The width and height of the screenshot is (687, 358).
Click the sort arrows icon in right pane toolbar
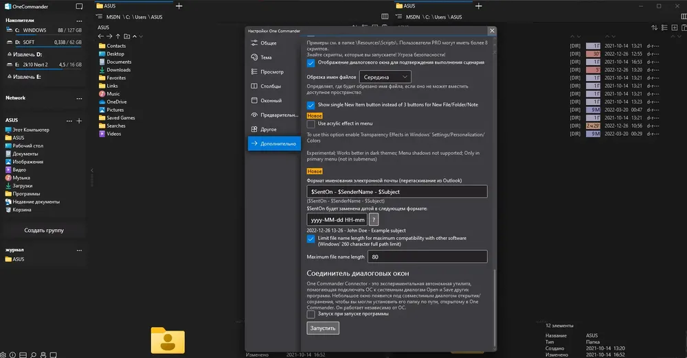click(654, 27)
